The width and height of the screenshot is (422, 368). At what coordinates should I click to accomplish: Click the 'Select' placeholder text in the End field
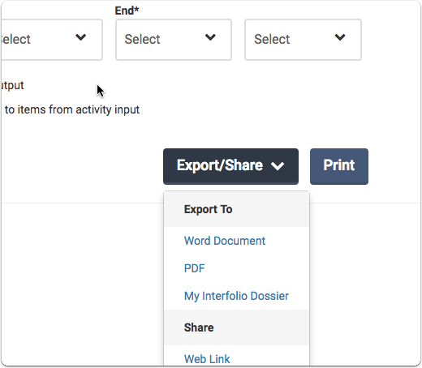[x=142, y=40]
